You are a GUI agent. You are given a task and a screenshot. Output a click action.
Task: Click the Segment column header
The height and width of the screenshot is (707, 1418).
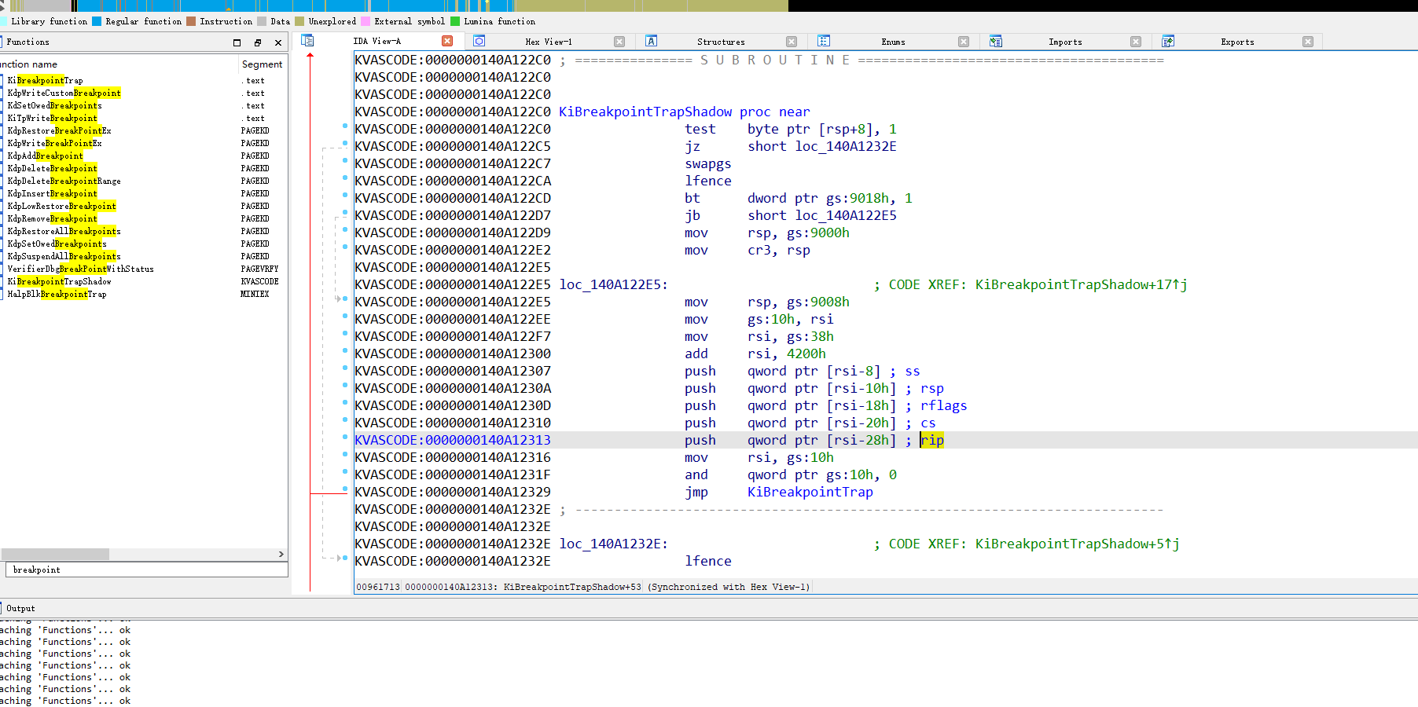262,64
